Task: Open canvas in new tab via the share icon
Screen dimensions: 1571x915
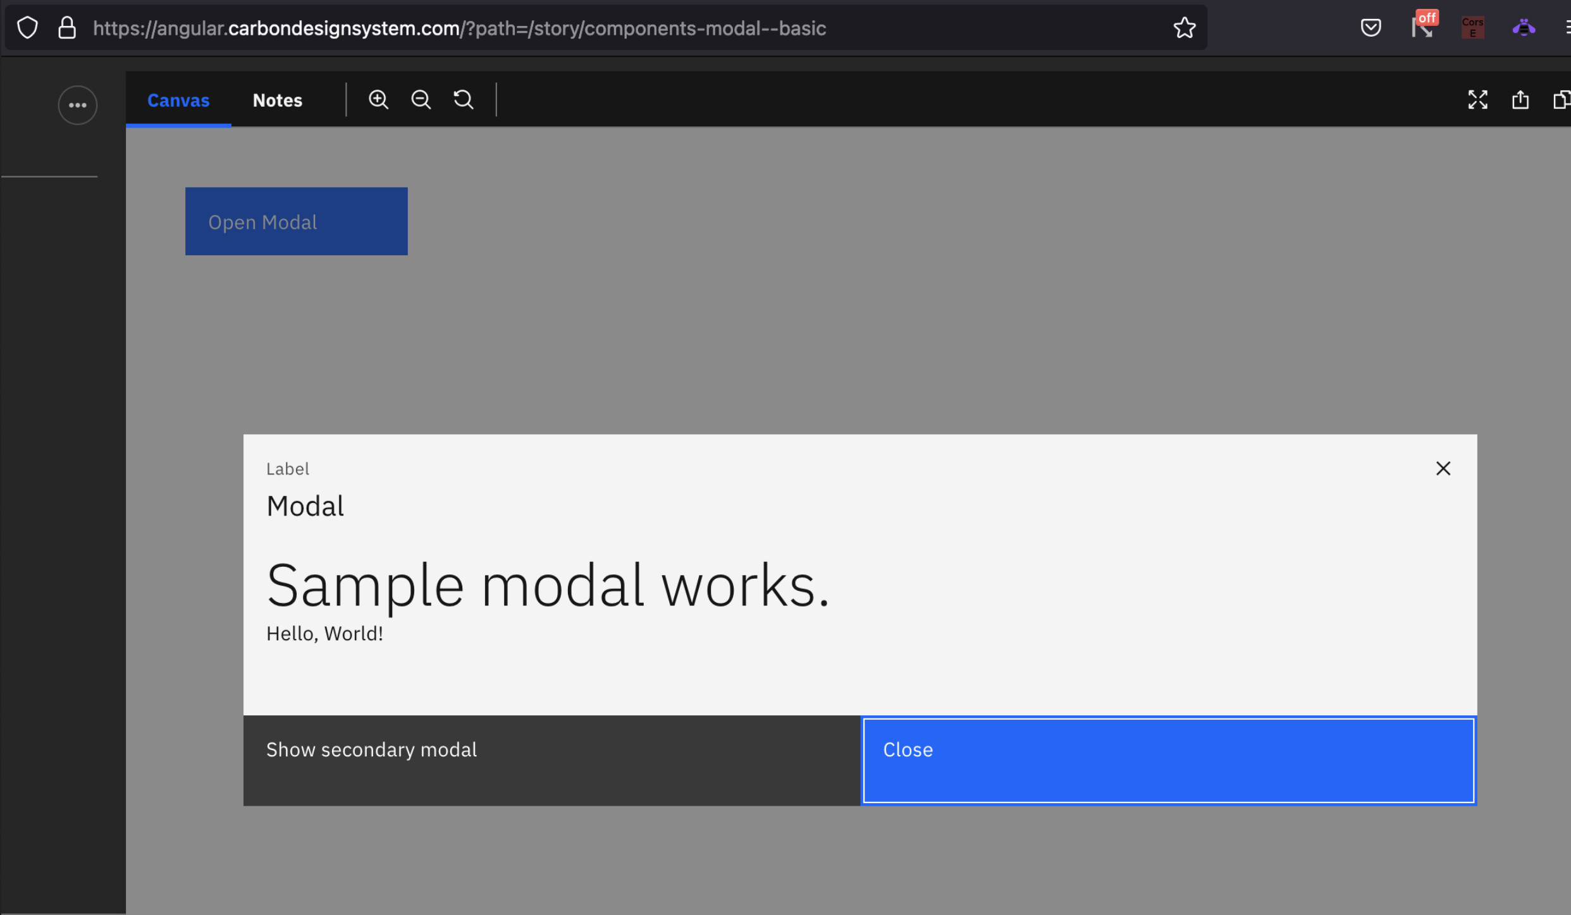Action: pos(1520,100)
